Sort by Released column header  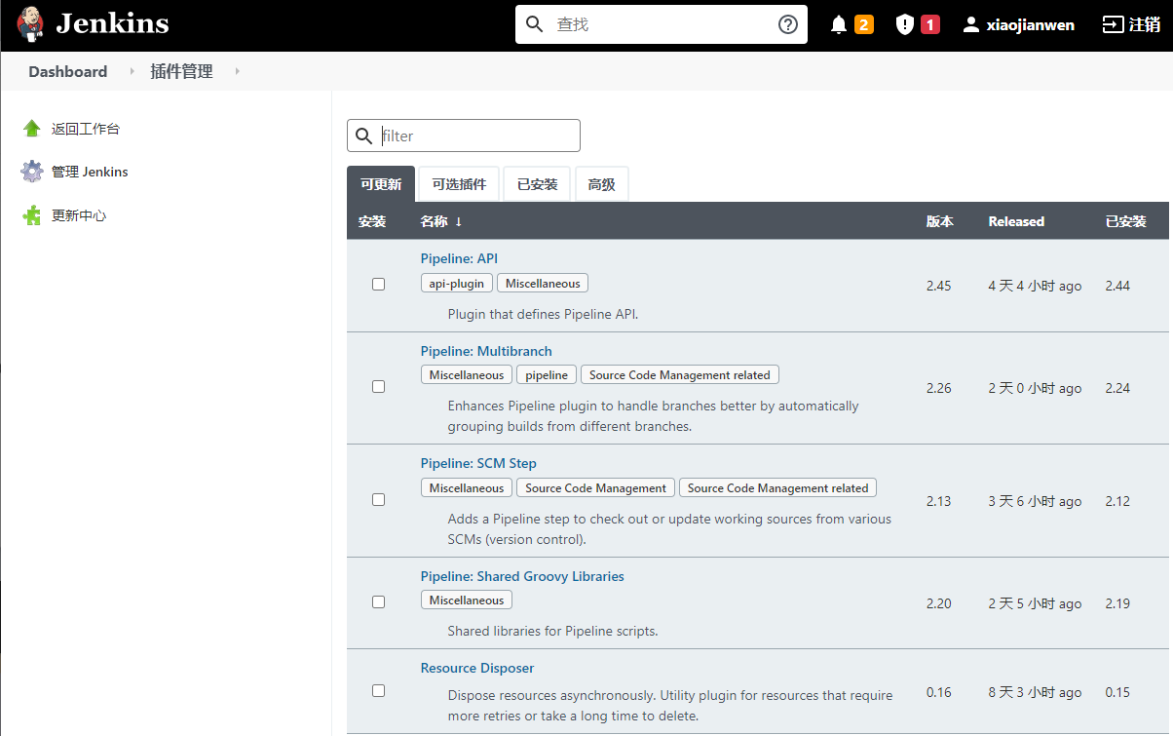click(x=1016, y=221)
